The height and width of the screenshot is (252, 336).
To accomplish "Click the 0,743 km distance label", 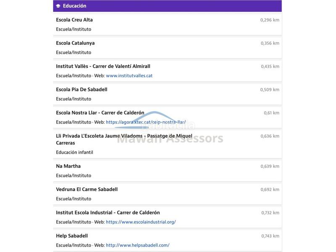I will (270, 236).
